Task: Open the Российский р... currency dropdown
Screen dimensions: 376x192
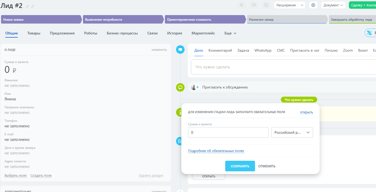Action: [x=292, y=132]
